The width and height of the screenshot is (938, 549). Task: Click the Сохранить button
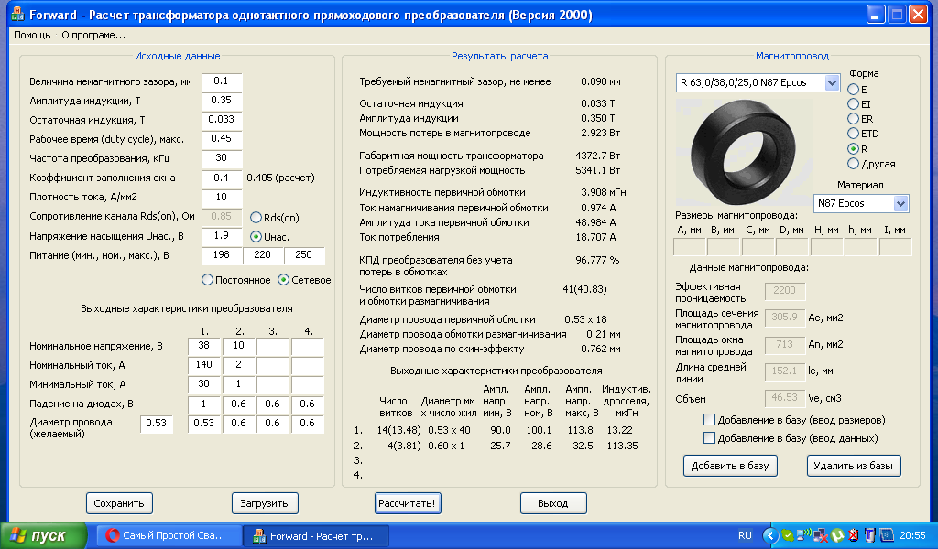[119, 503]
